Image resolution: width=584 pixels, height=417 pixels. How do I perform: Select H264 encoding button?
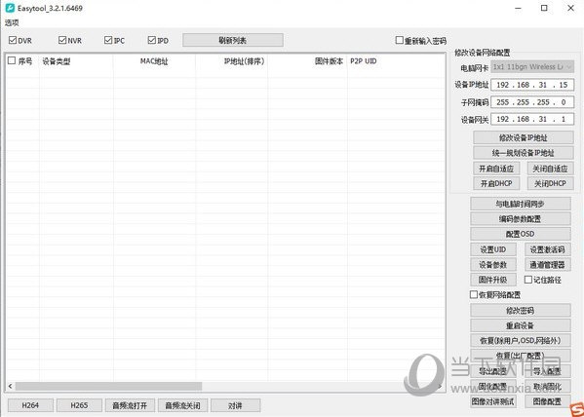(x=30, y=405)
